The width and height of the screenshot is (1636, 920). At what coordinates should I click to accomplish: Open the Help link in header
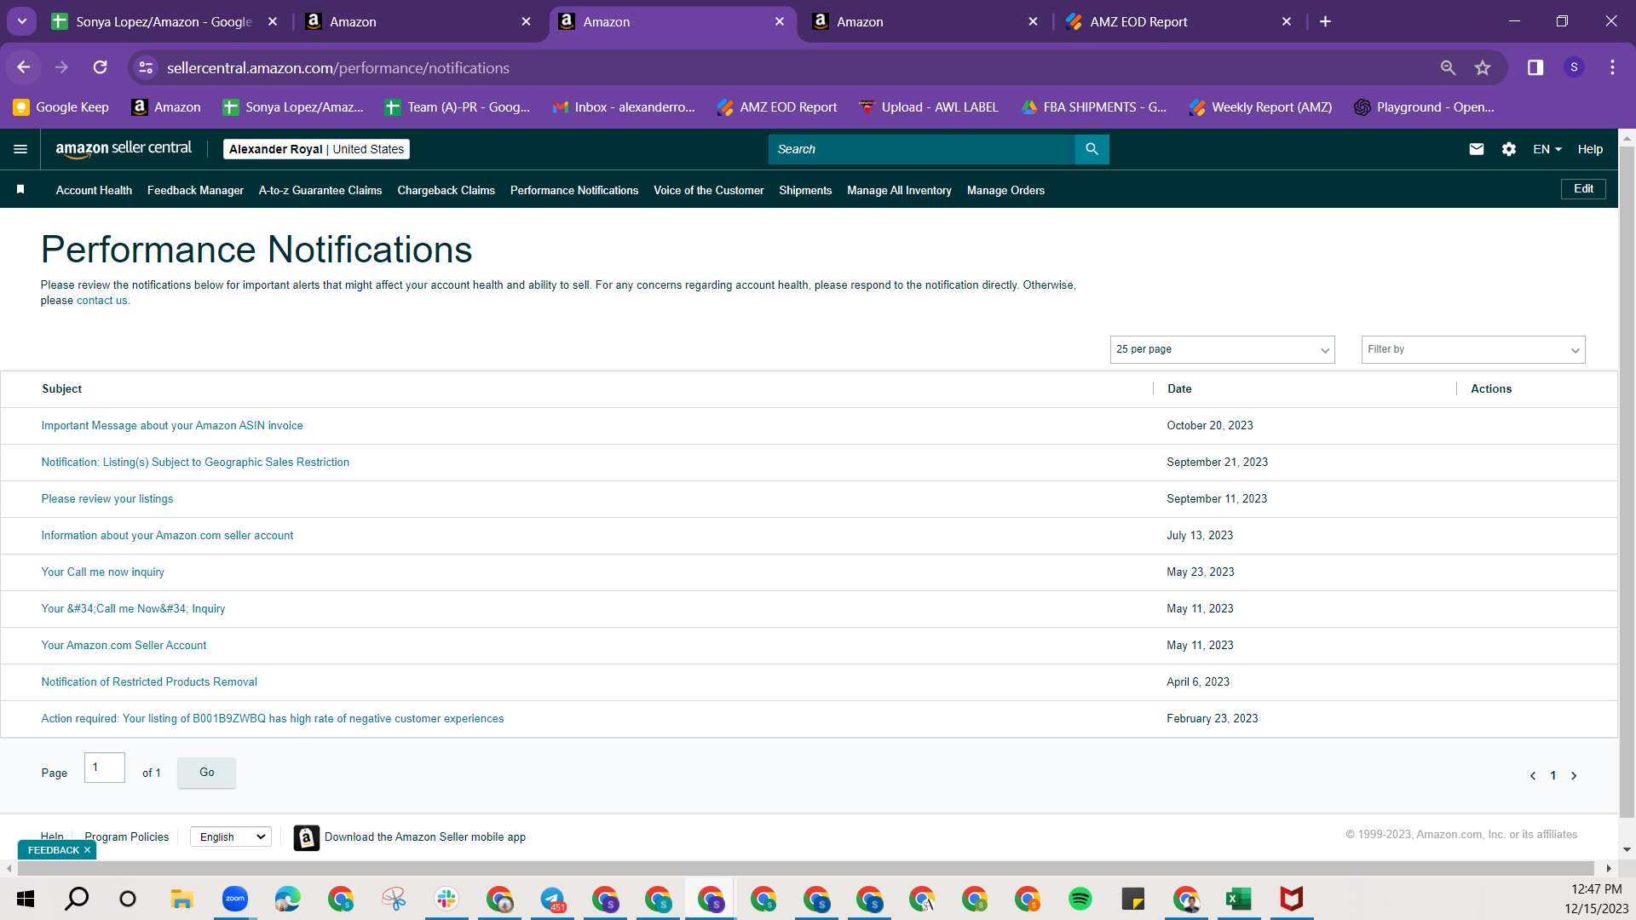1590,149
